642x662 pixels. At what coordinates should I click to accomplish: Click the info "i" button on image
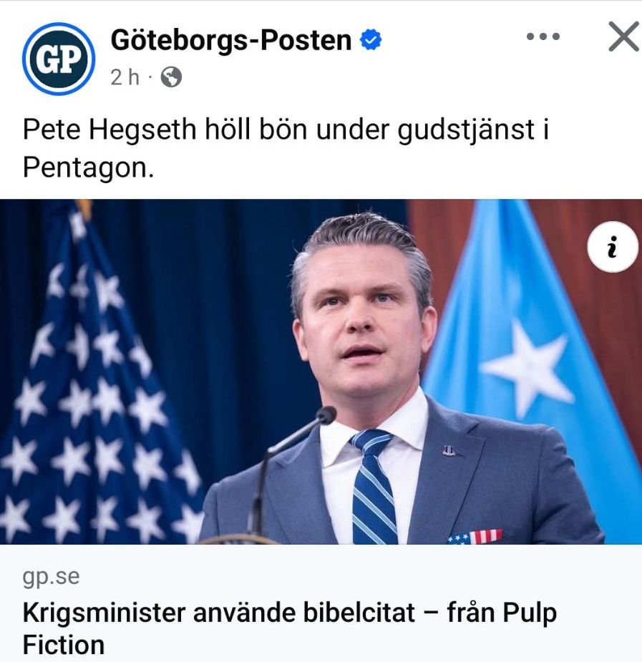[613, 247]
